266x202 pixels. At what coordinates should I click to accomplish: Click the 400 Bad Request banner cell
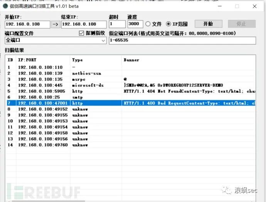(x=189, y=103)
